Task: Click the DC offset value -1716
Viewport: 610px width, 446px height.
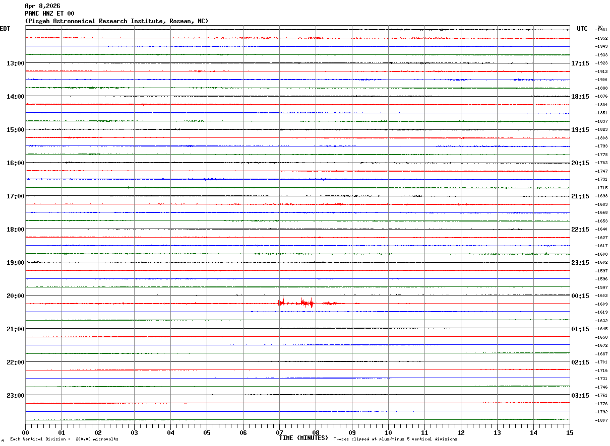Action: 601,370
